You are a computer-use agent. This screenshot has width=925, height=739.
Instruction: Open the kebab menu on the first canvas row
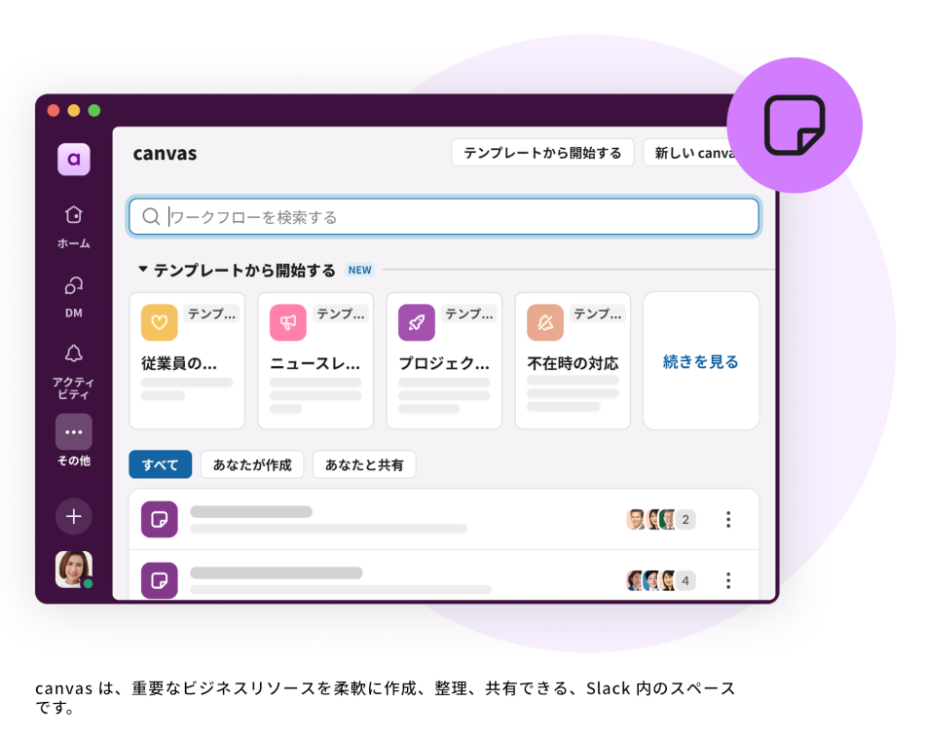coord(728,519)
